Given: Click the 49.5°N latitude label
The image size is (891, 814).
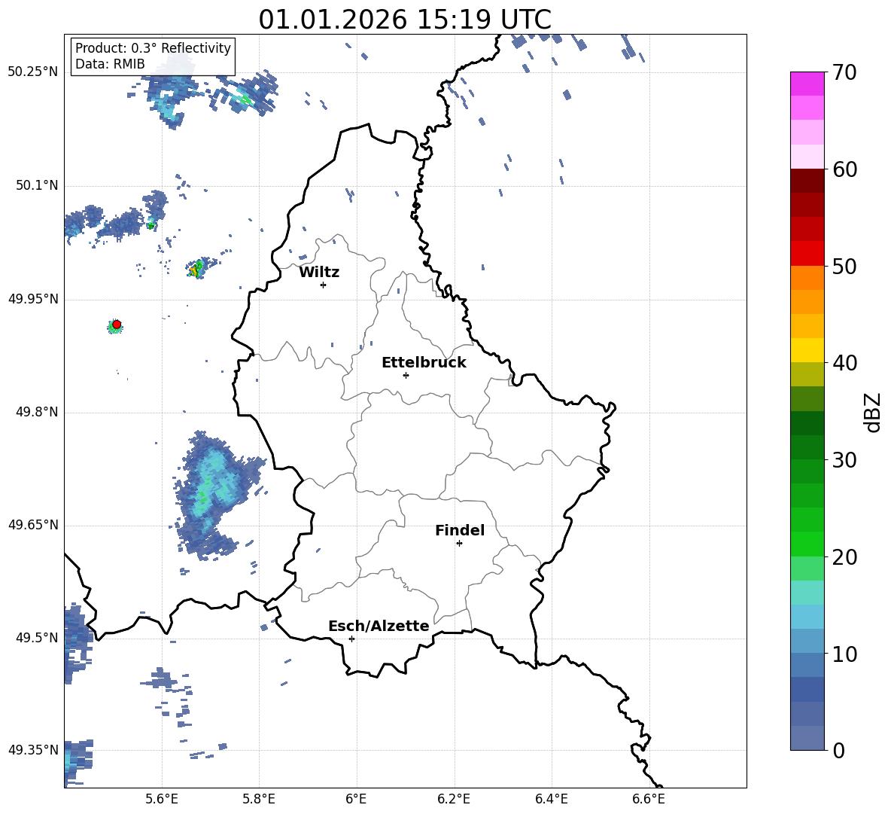Looking at the screenshot, I should point(37,637).
